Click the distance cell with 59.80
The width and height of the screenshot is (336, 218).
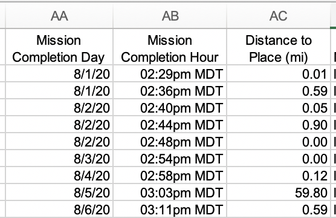pos(279,193)
